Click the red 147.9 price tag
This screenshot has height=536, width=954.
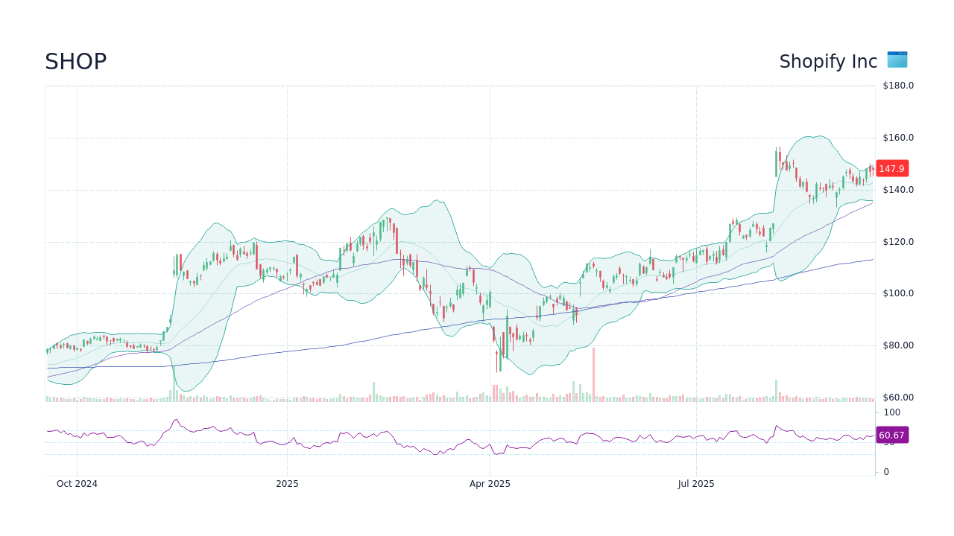(891, 168)
